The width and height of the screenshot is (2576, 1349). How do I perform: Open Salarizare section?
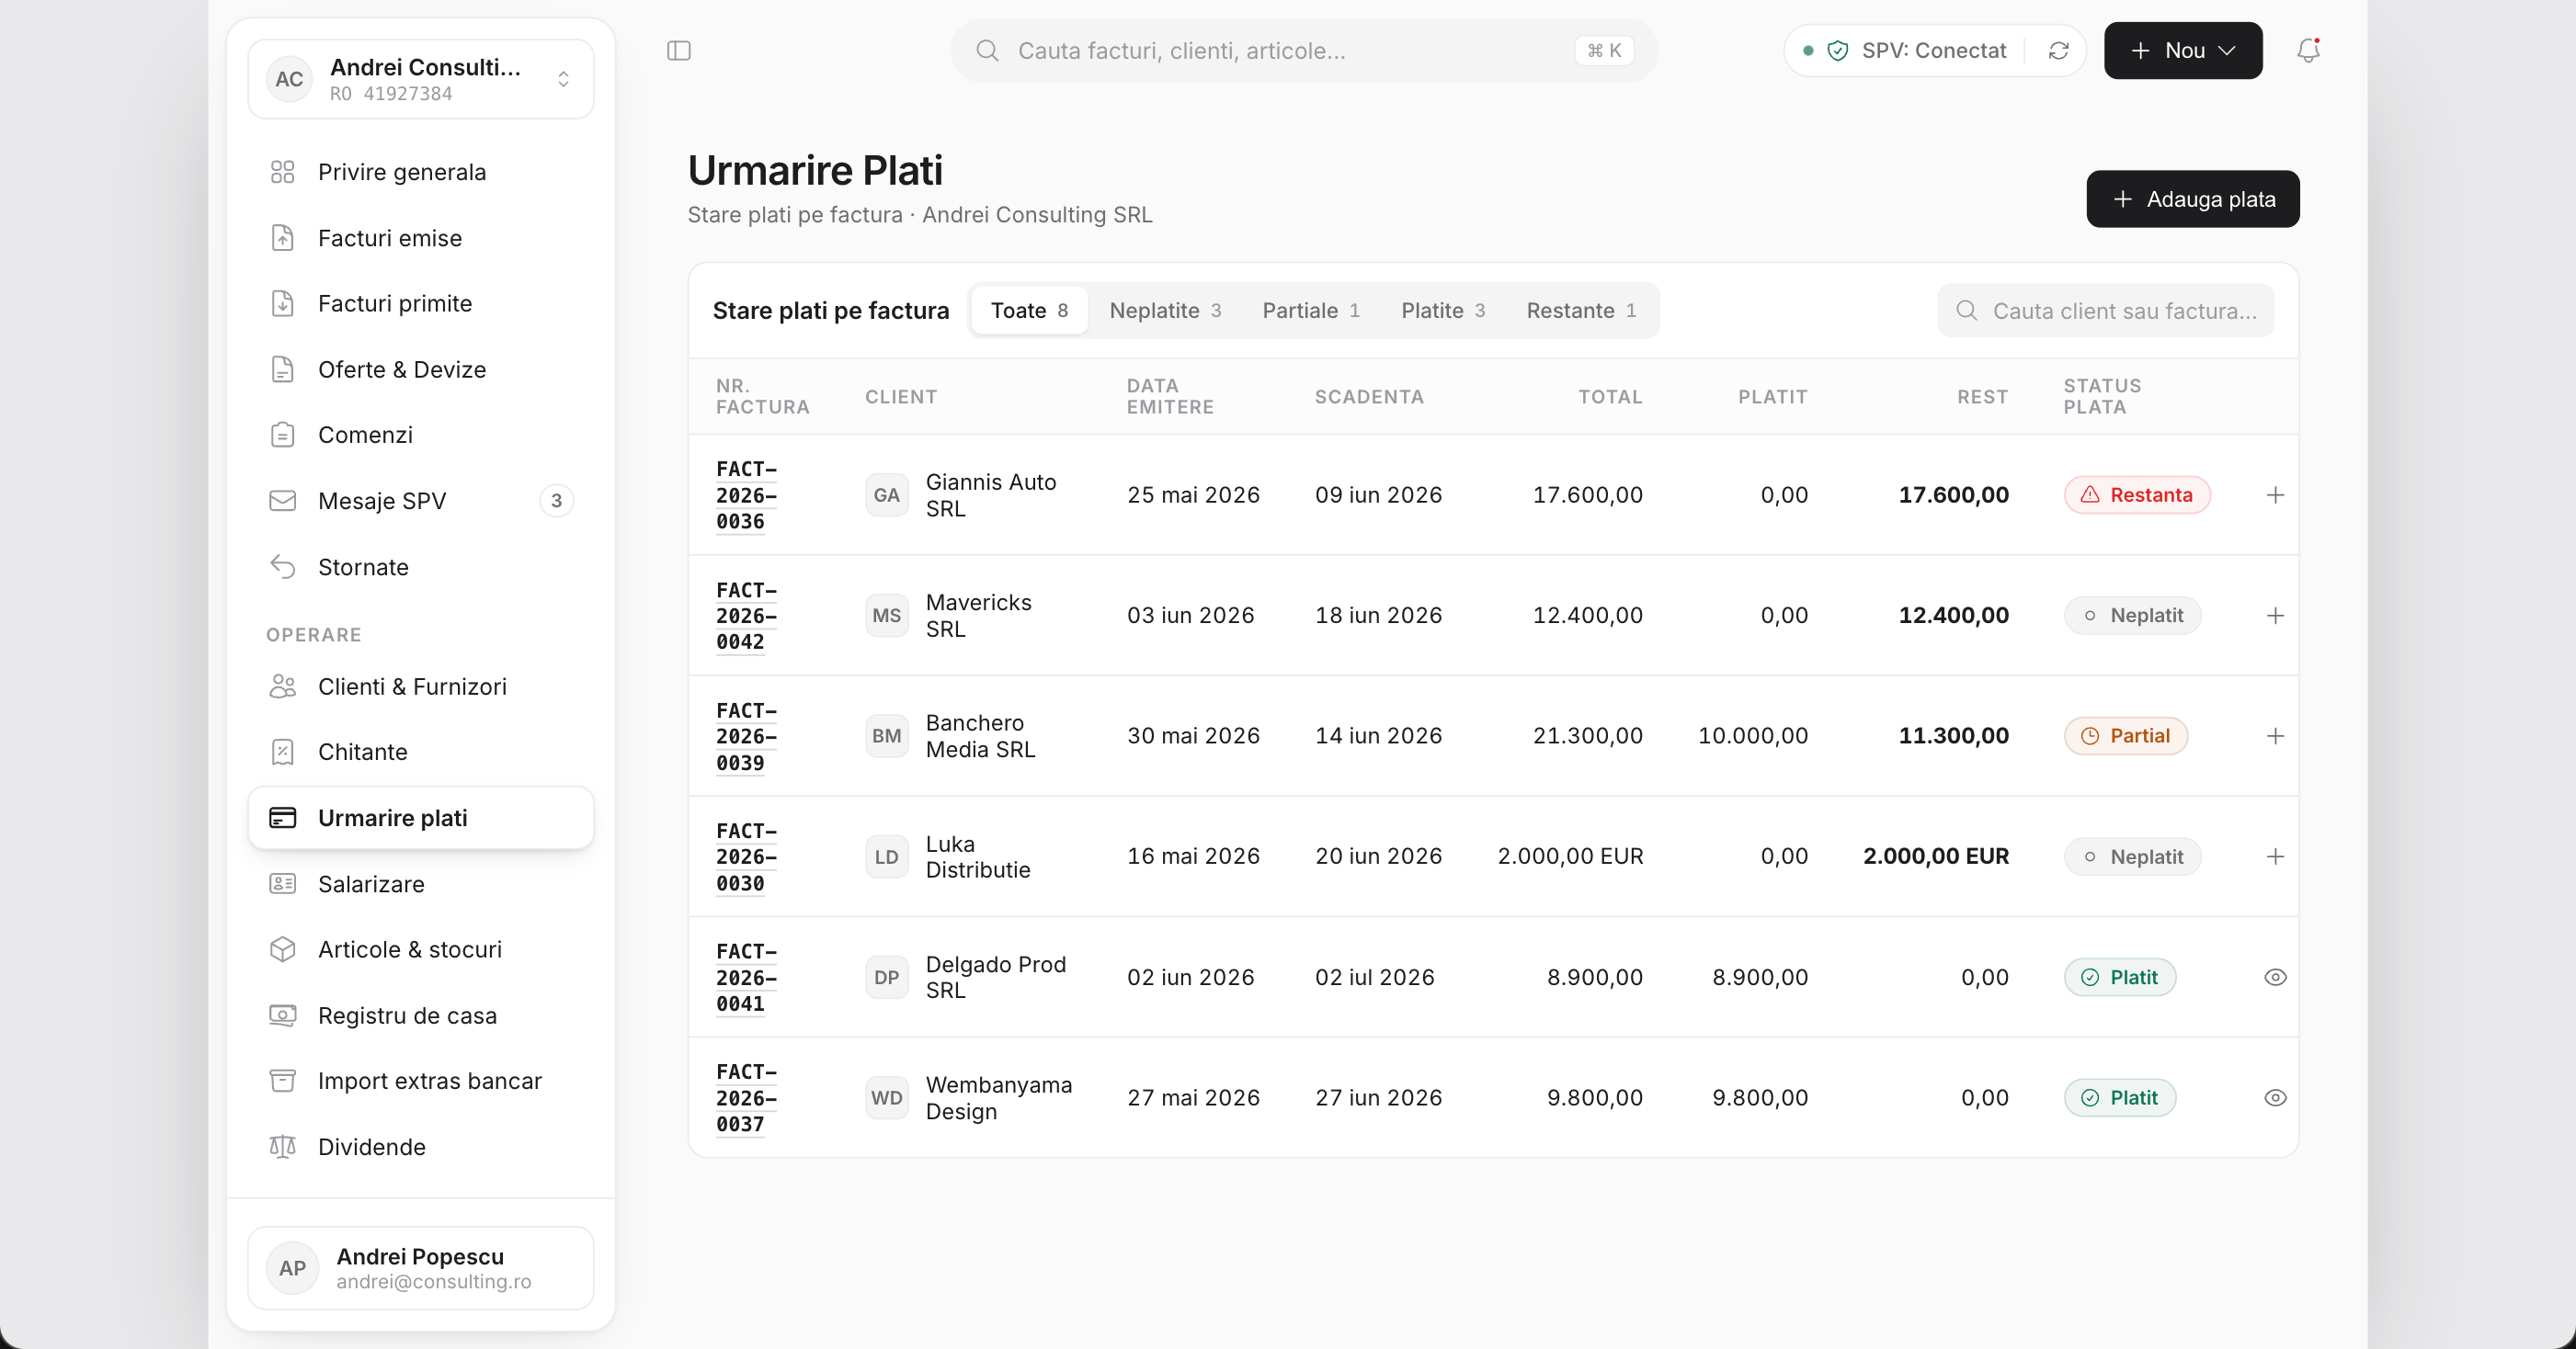pyautogui.click(x=420, y=883)
